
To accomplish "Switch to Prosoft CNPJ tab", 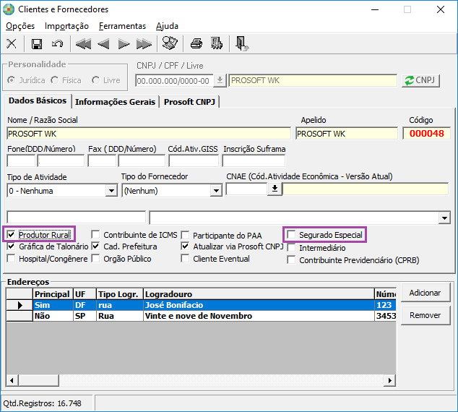I will coord(189,102).
